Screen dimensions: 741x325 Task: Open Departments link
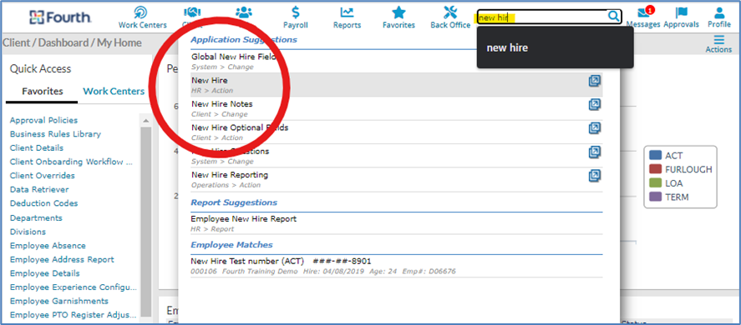(x=36, y=218)
